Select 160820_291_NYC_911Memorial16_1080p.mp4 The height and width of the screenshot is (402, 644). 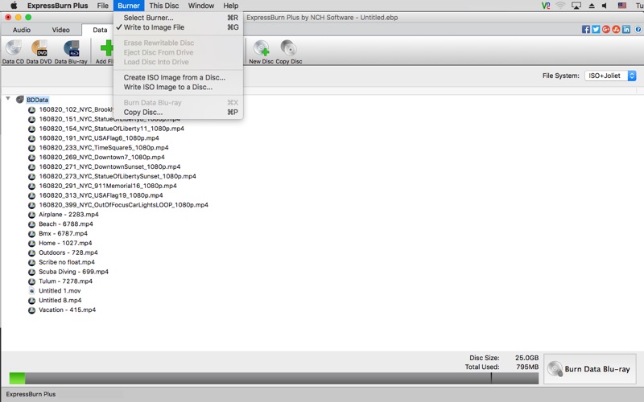pos(108,186)
